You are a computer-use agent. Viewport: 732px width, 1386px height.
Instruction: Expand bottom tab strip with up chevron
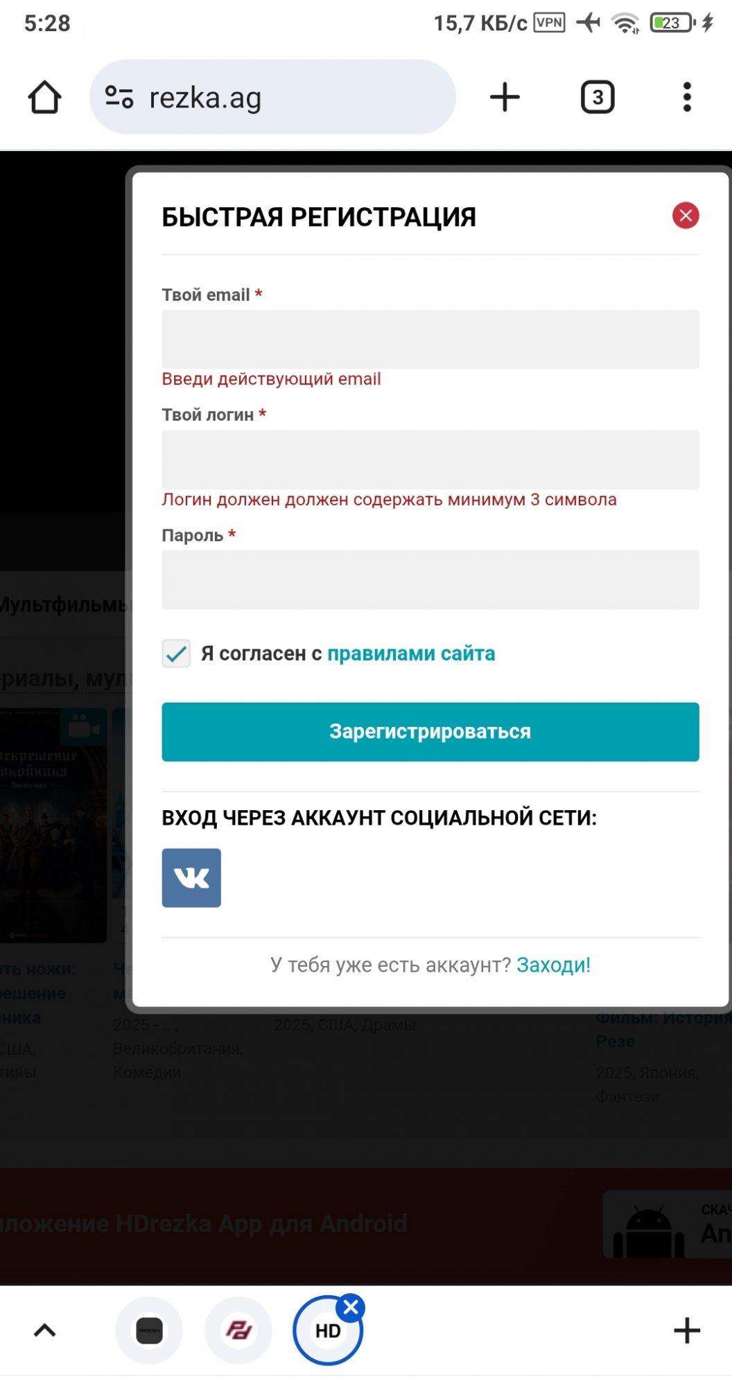[x=45, y=1331]
